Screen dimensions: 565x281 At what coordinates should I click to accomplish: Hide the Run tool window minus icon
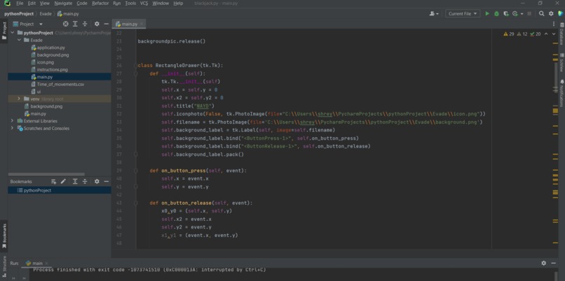point(554,263)
